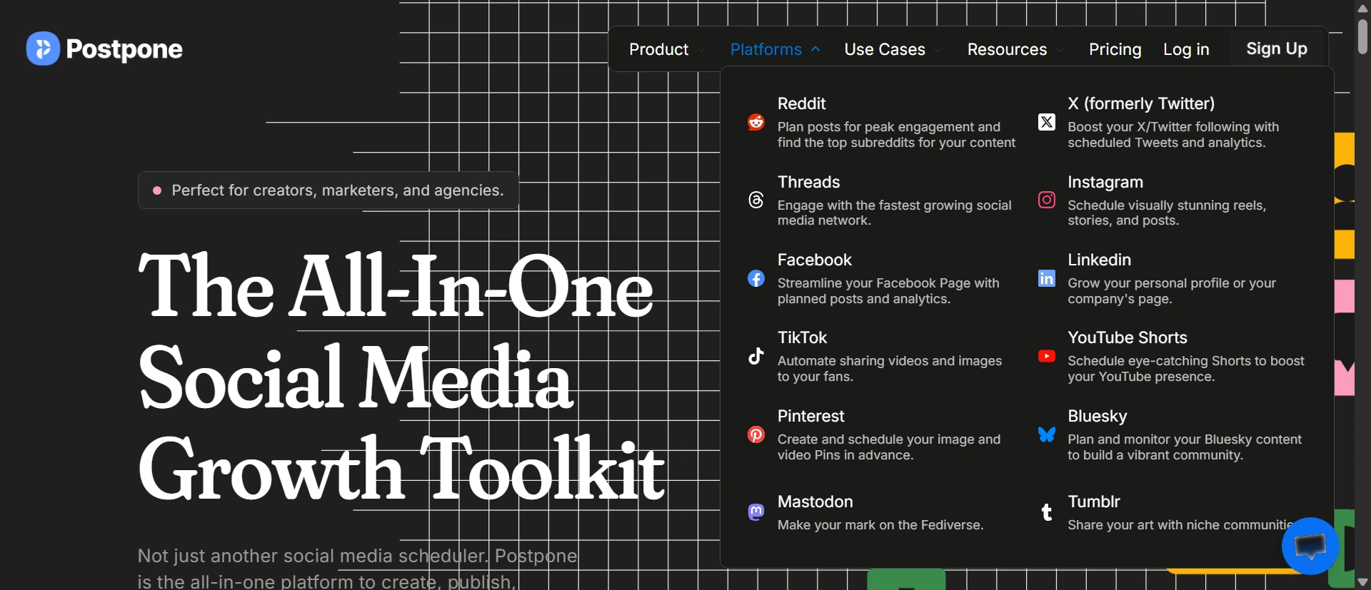The width and height of the screenshot is (1371, 590).
Task: Click 'Plan posts for peak engagement' description
Action: tap(896, 135)
